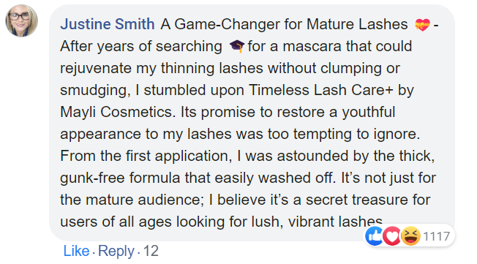477x264 pixels.
Task: Click the word 'rejuvenate' in the comment
Action: tap(96, 69)
